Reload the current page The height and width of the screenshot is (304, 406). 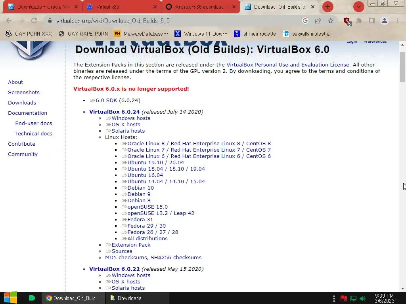(x=34, y=21)
